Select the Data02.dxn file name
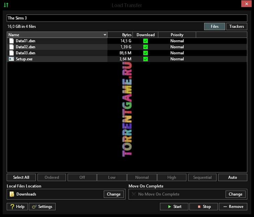 pos(25,47)
